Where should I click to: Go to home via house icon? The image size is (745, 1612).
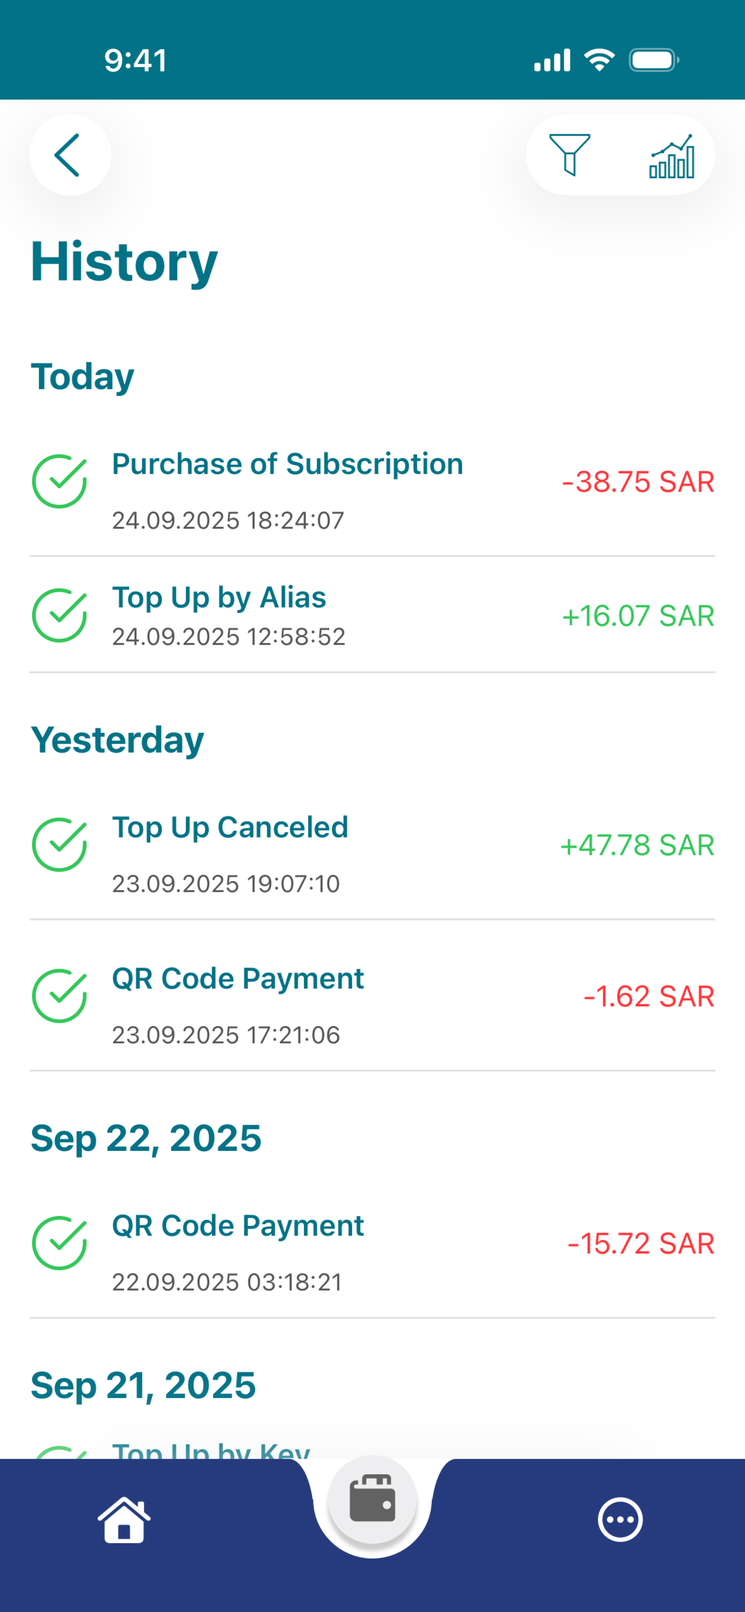pos(124,1520)
